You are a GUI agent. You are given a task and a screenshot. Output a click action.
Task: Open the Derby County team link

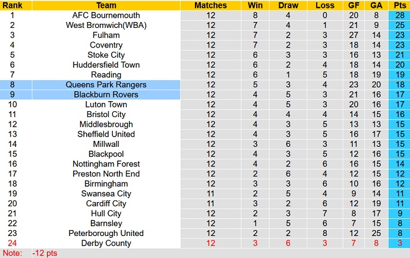pyautogui.click(x=106, y=243)
